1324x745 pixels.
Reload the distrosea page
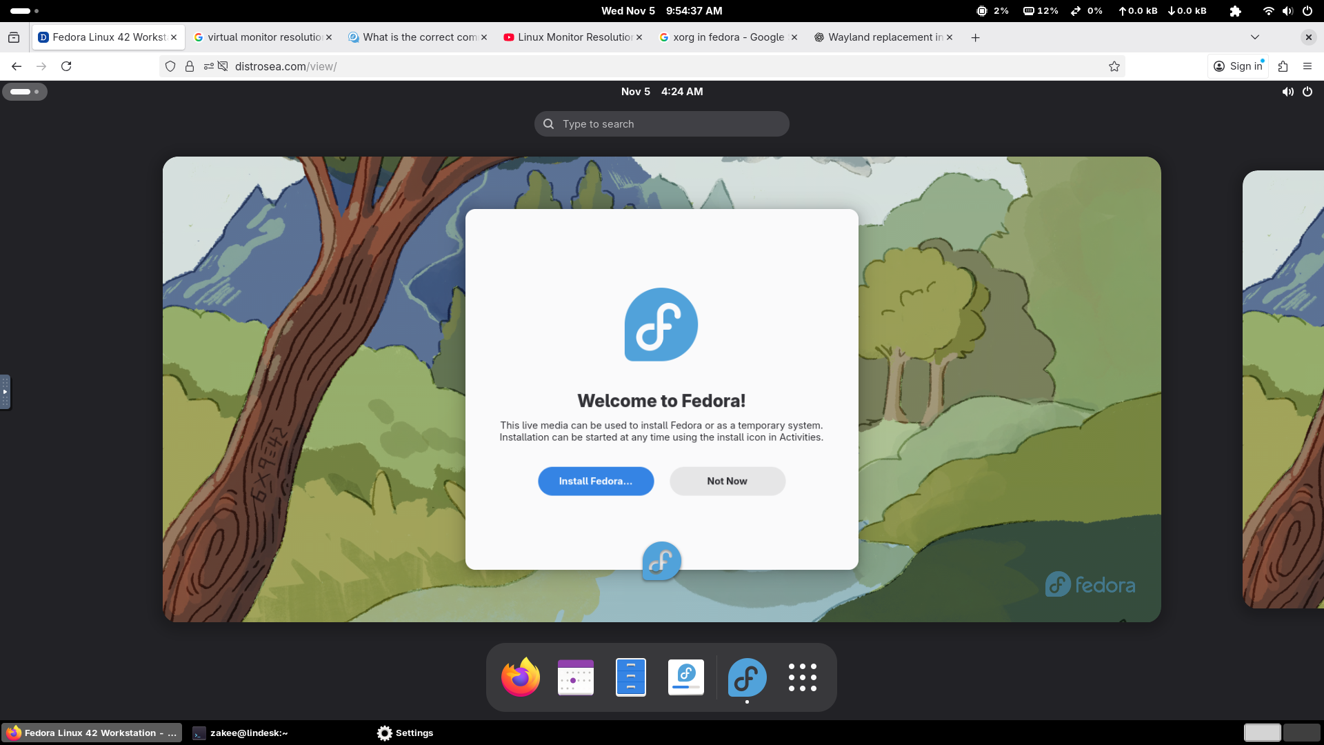[x=66, y=66]
